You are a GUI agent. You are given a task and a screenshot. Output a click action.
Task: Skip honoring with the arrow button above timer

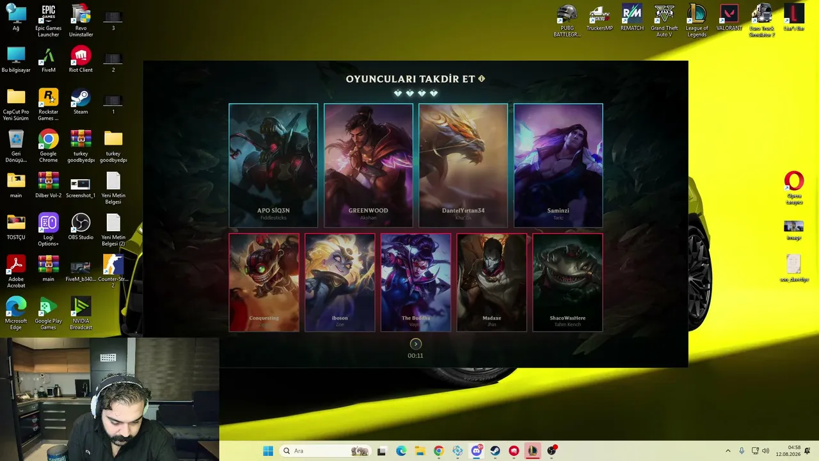pyautogui.click(x=416, y=344)
